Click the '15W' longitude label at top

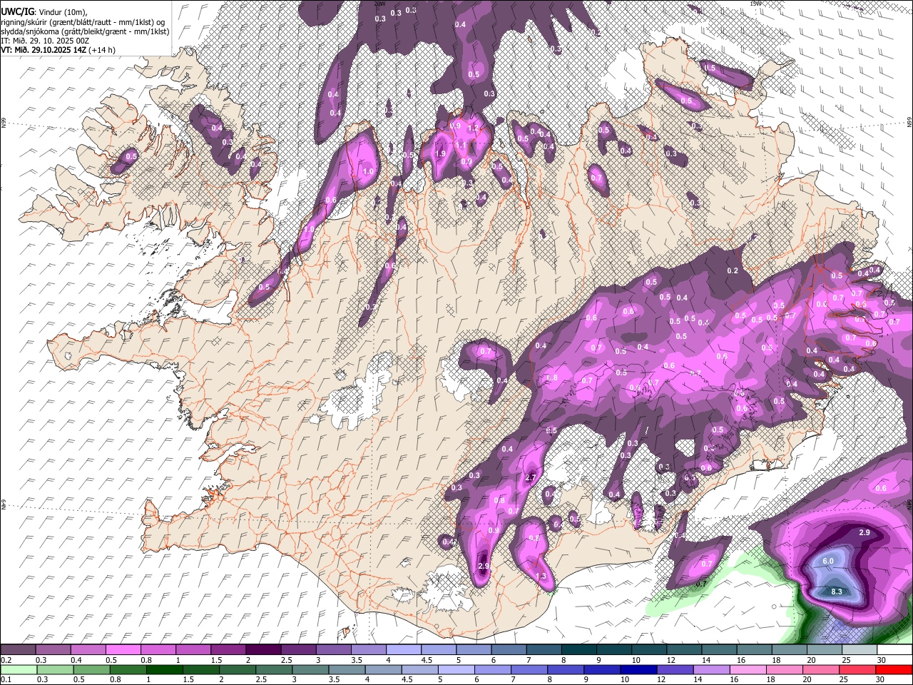pyautogui.click(x=755, y=4)
